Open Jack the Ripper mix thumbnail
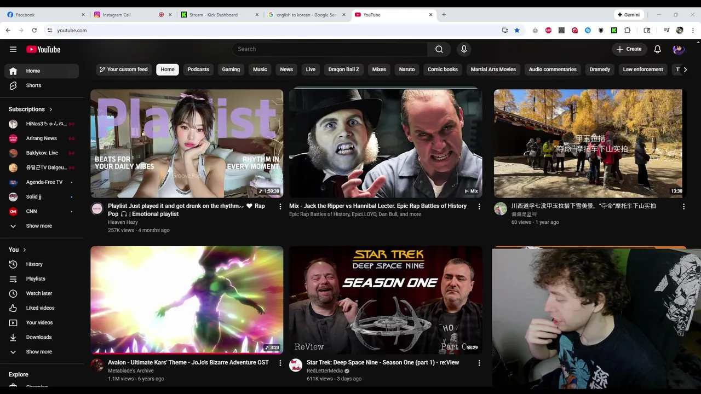 click(x=386, y=143)
